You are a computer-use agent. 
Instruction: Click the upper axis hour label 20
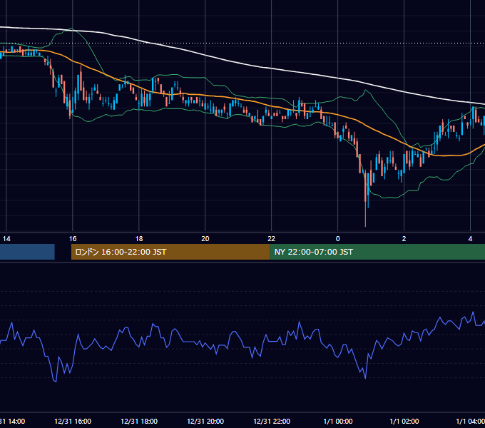pos(205,239)
